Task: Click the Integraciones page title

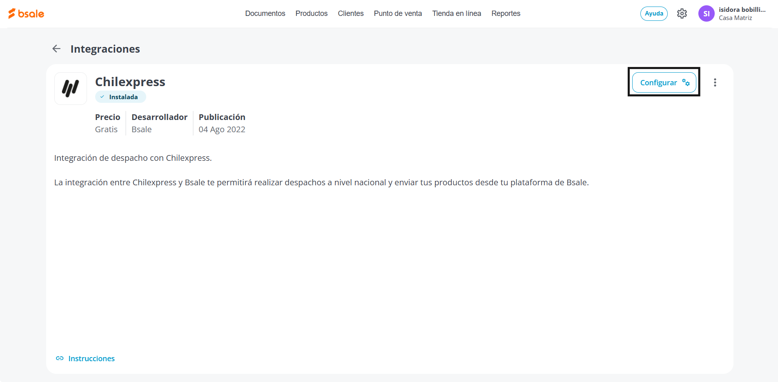Action: click(x=105, y=49)
